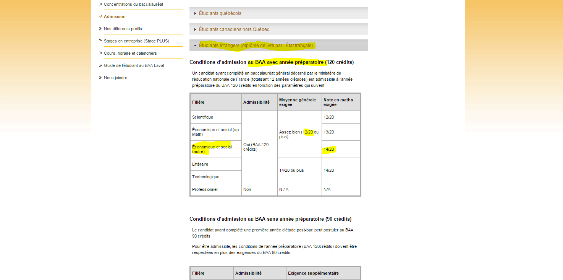Click the chevron icon beside Nos différents profils

coord(100,29)
